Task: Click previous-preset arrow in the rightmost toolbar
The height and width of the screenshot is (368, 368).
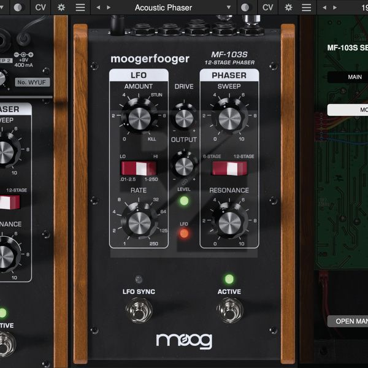Action: 324,7
